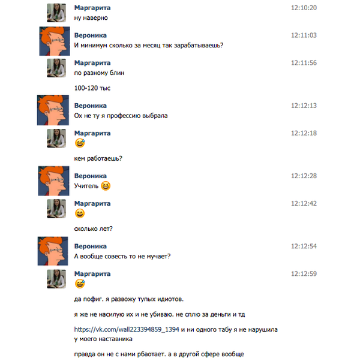The width and height of the screenshot is (360, 361).
Task: Select the 12:11:56 message timestamp
Action: click(x=304, y=63)
